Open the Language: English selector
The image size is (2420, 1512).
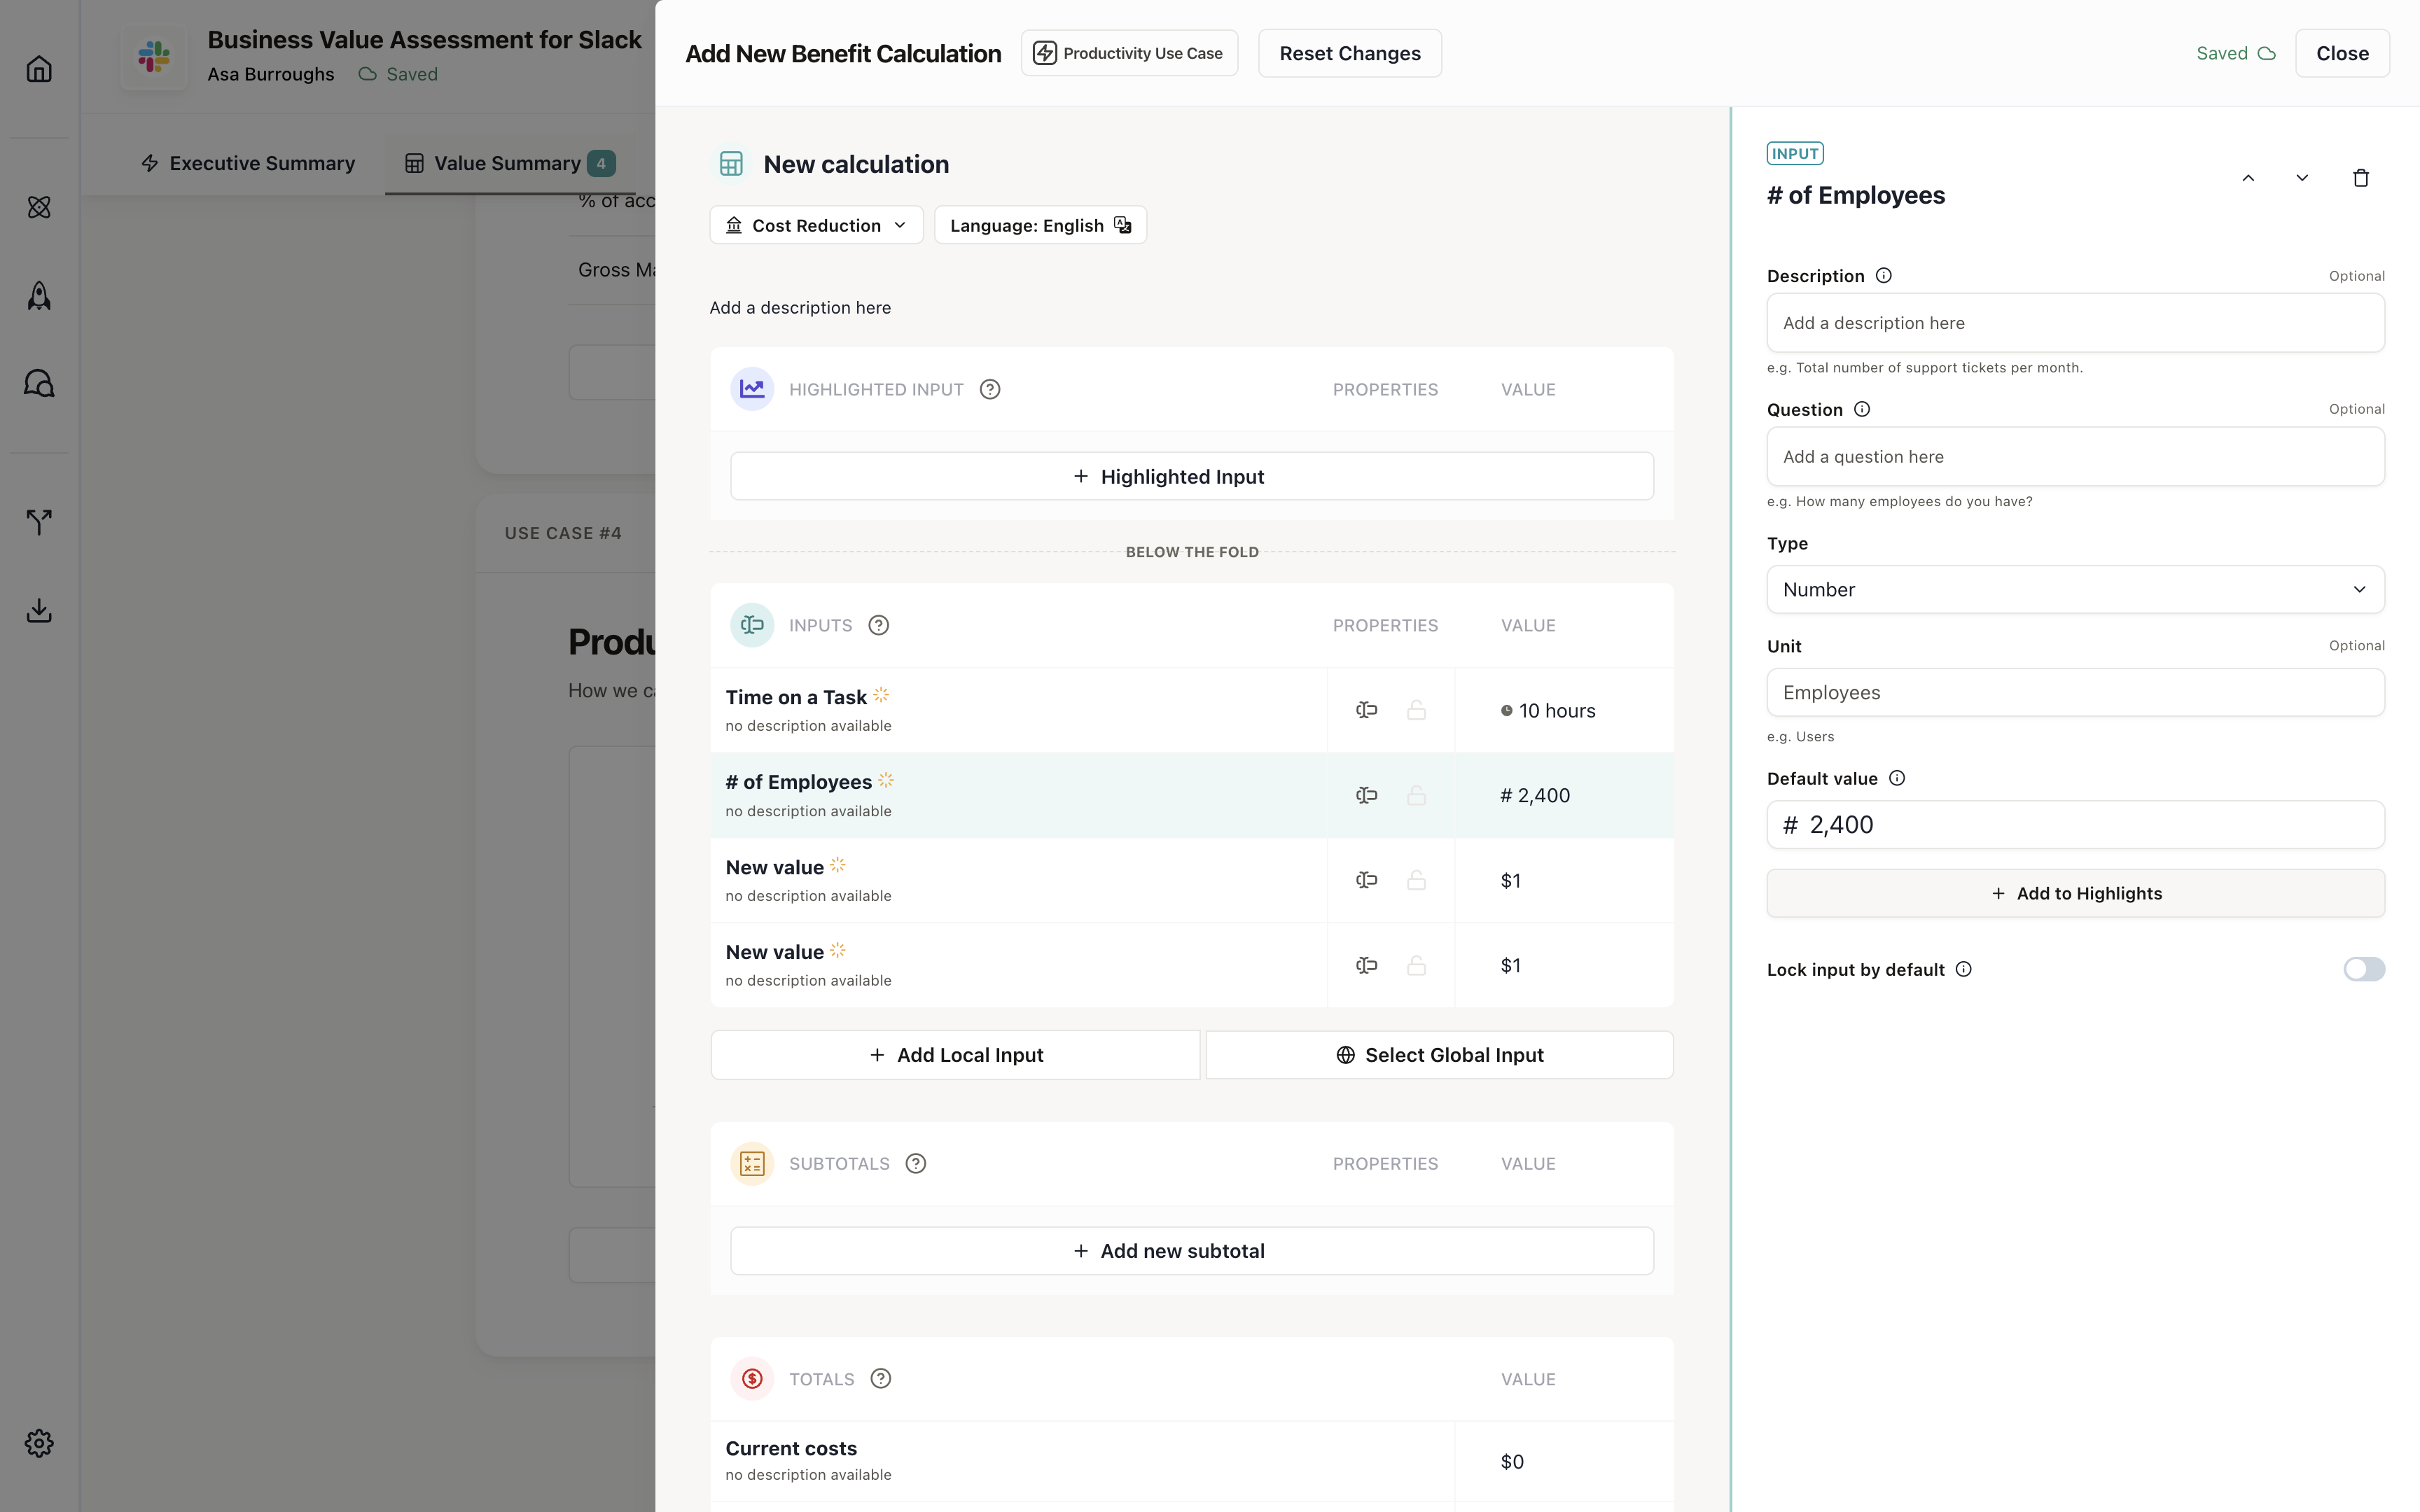click(1040, 226)
